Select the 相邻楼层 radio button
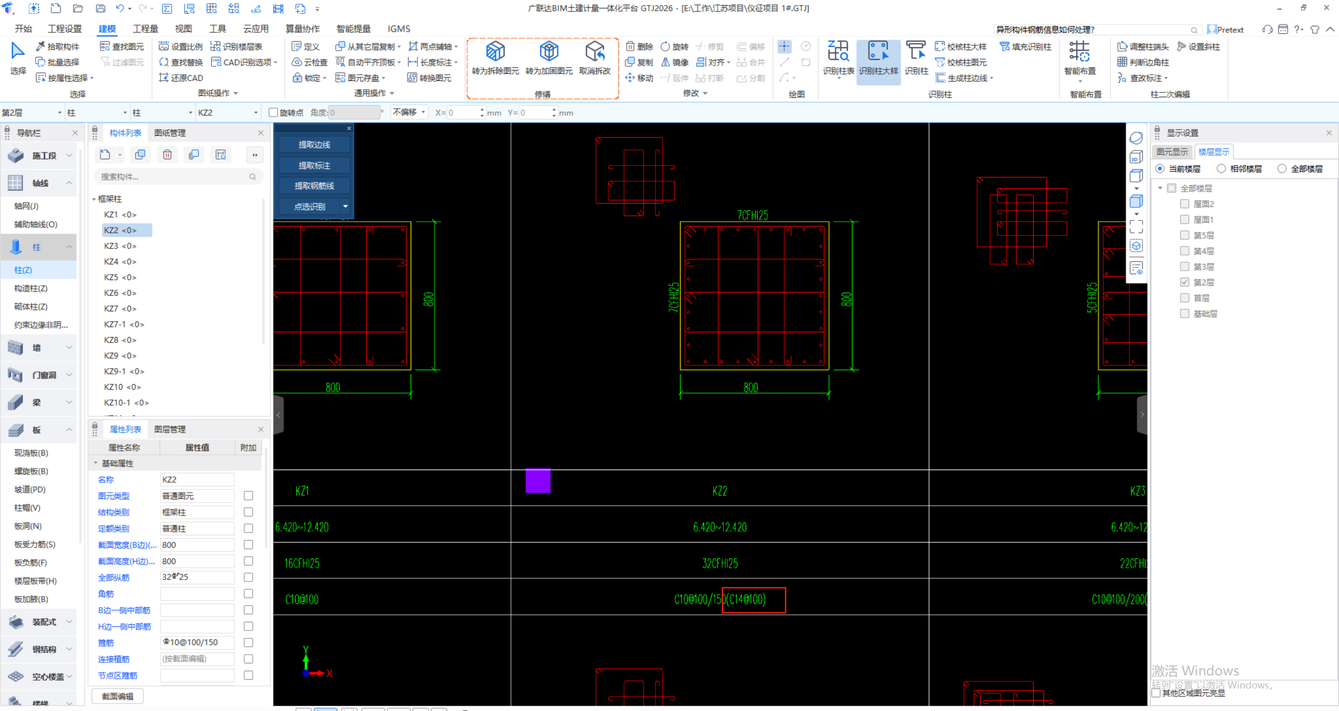 pyautogui.click(x=1221, y=169)
